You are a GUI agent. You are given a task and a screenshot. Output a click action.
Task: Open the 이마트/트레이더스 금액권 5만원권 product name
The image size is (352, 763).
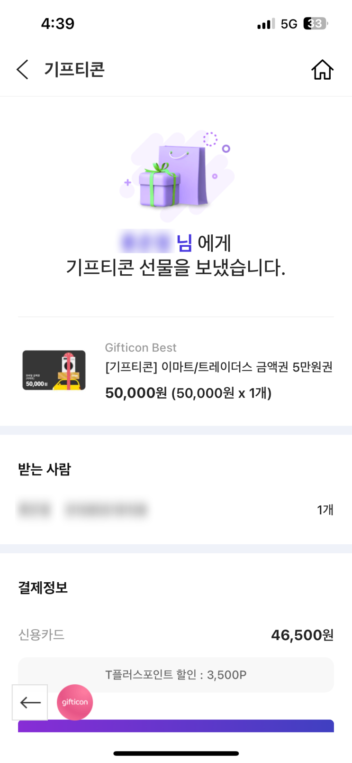tap(219, 367)
